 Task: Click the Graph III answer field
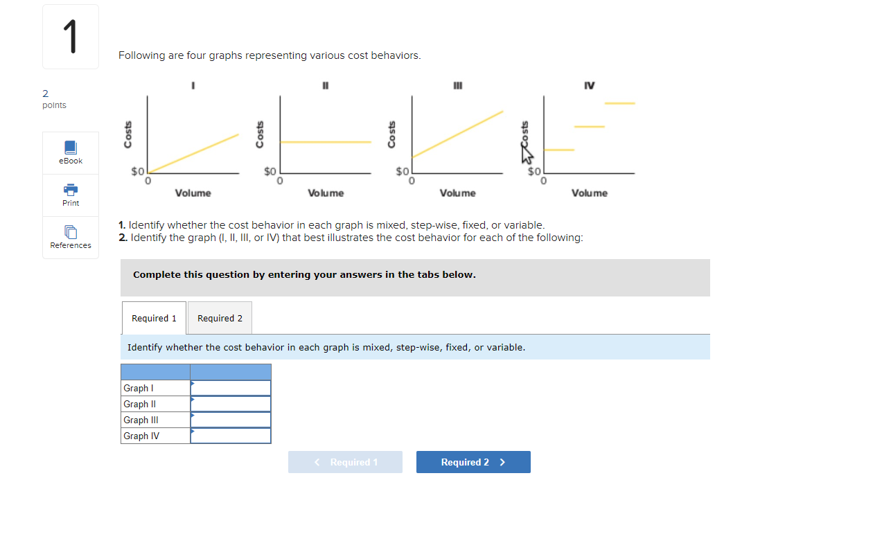(230, 420)
